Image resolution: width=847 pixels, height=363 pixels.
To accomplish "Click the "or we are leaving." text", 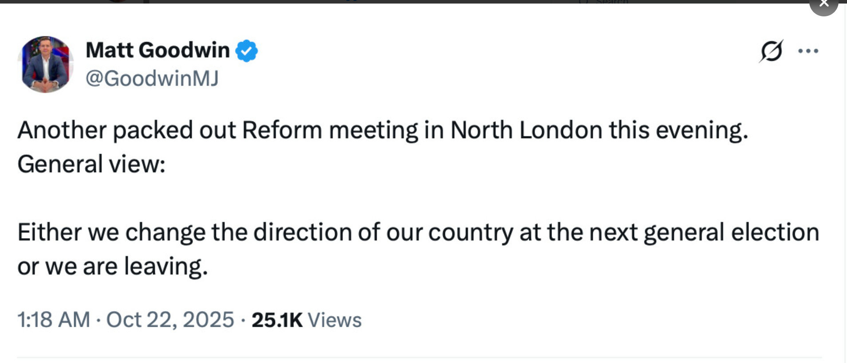I will pyautogui.click(x=113, y=266).
